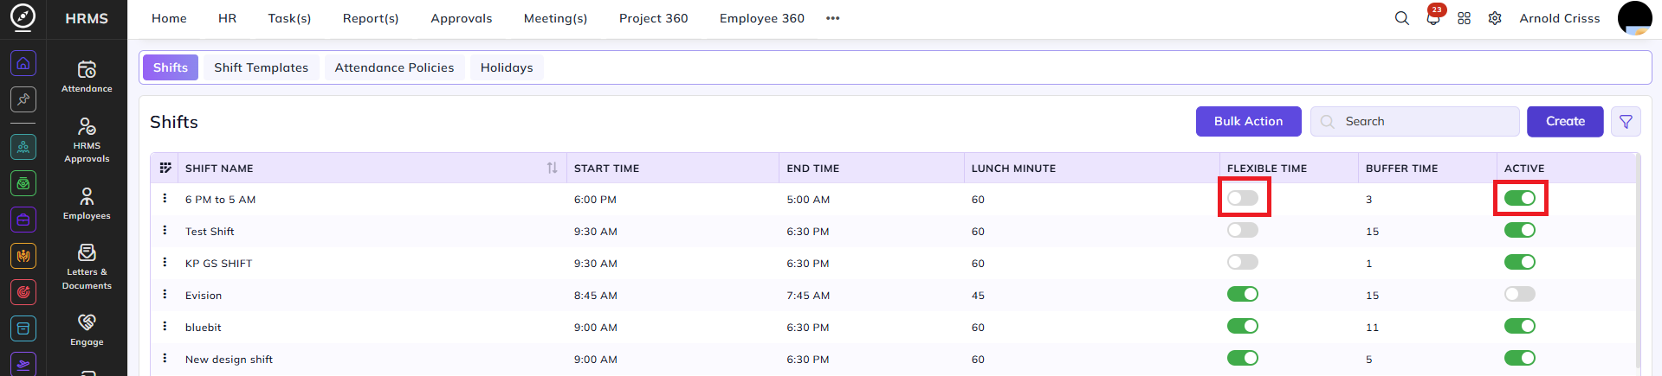Image resolution: width=1662 pixels, height=376 pixels.
Task: Switch to Holidays tab
Action: point(507,67)
